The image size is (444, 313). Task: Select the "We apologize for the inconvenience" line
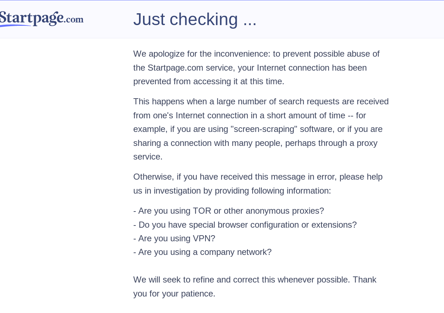click(x=201, y=54)
